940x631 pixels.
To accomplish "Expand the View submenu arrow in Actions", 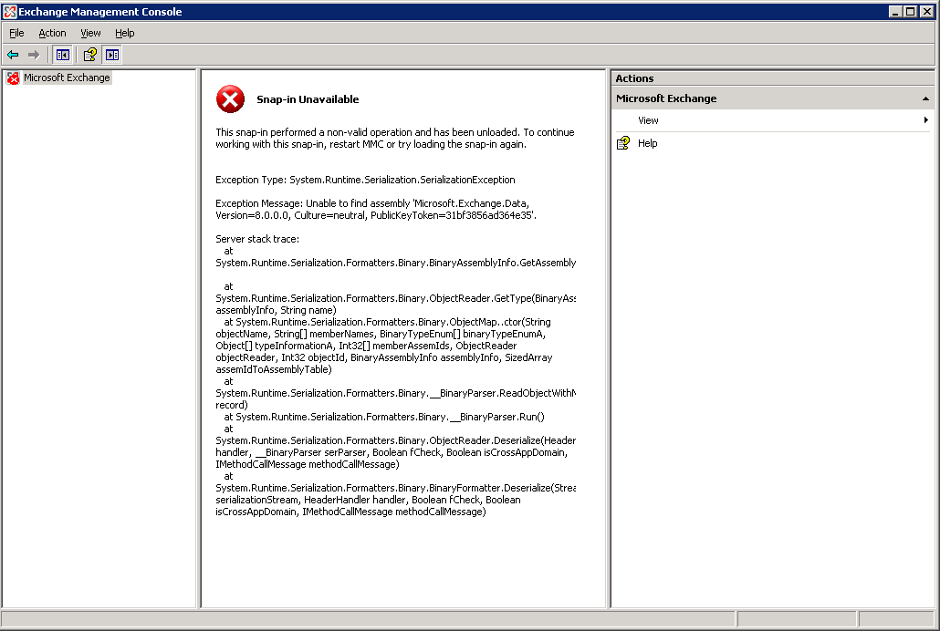I will point(926,119).
